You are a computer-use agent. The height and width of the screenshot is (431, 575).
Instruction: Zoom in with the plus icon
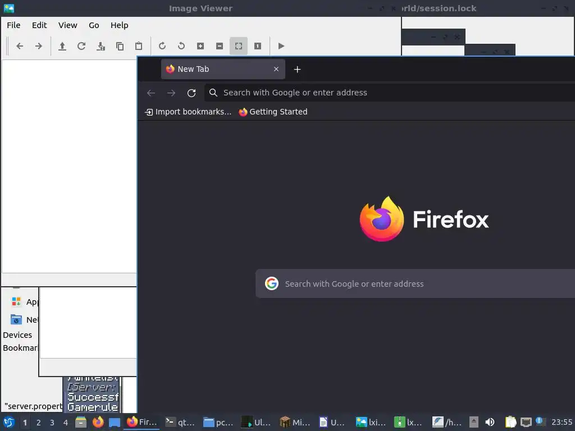(200, 46)
